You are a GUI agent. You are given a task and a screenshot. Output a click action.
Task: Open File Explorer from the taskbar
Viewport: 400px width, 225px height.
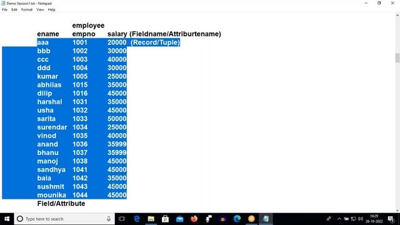coord(151,219)
